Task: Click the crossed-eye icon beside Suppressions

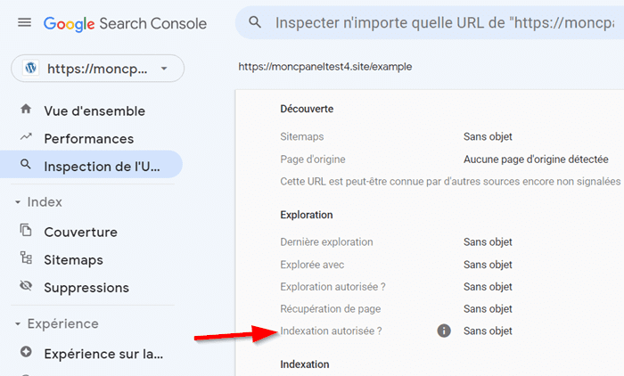Action: pyautogui.click(x=26, y=286)
